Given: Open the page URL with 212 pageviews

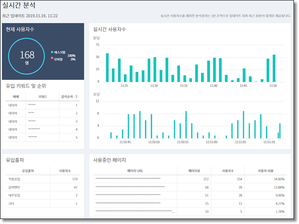Looking at the screenshot, I should point(128,179).
